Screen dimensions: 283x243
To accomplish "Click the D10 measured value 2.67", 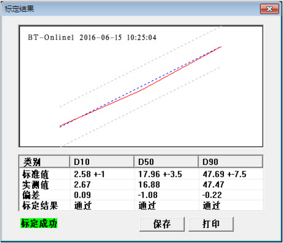I will coord(81,185).
